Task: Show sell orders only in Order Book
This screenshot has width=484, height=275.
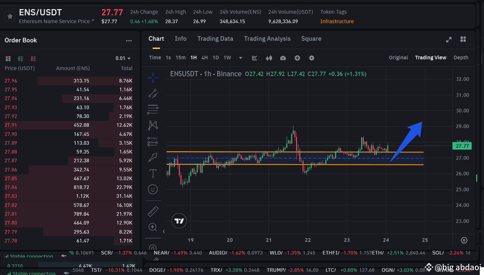Action: point(33,58)
